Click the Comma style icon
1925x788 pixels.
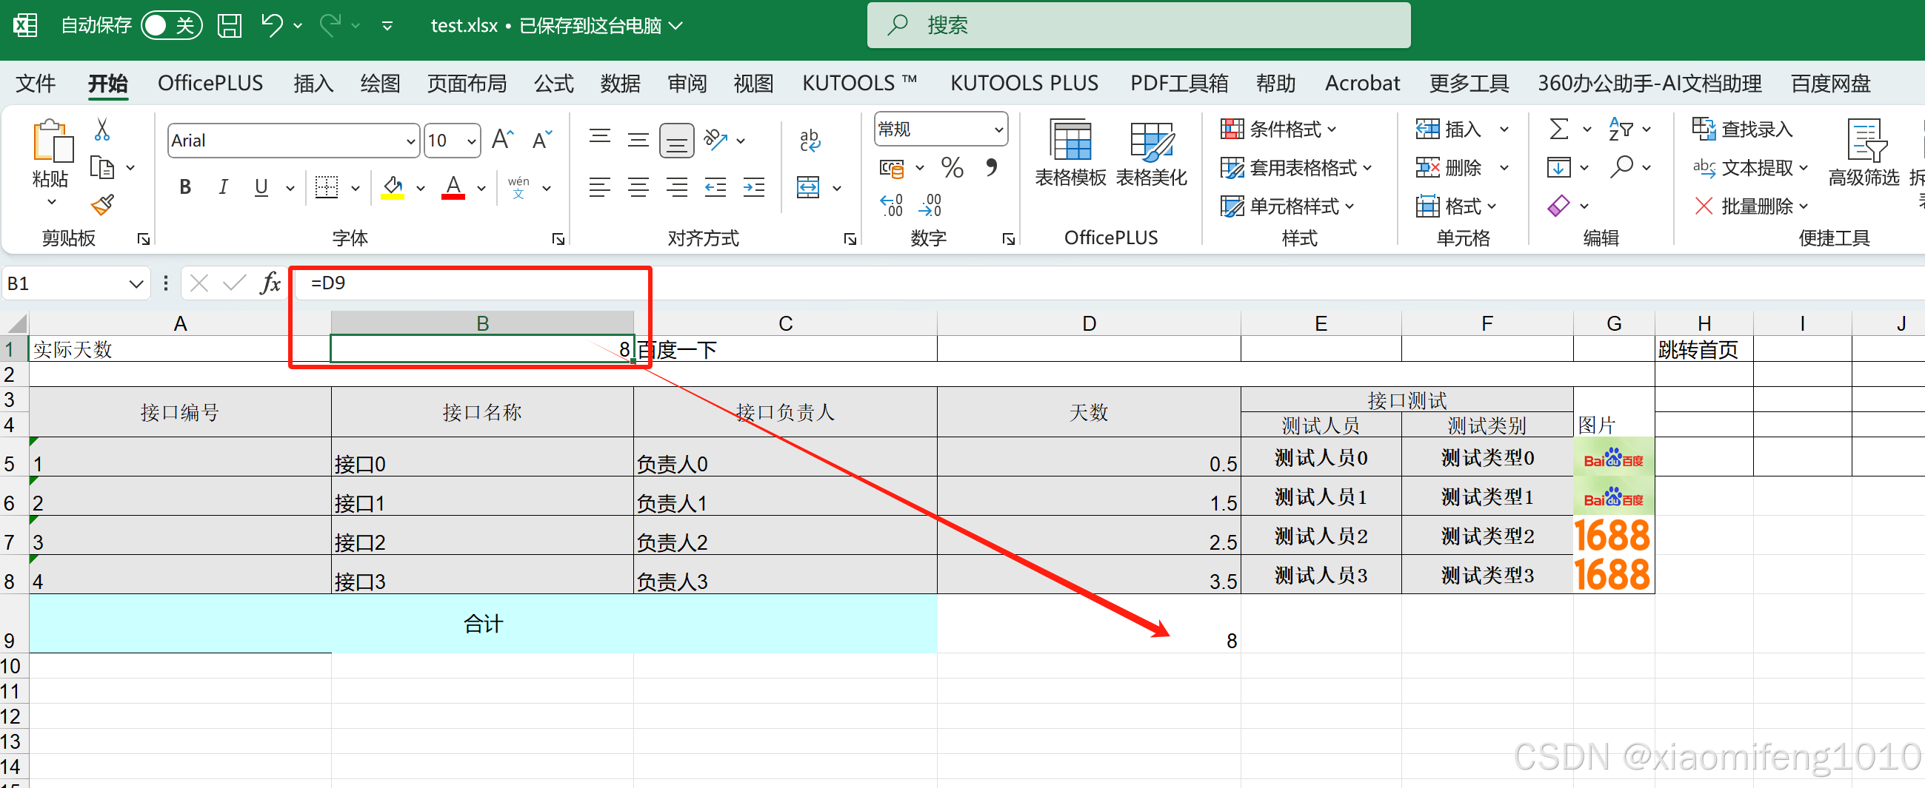pos(991,167)
